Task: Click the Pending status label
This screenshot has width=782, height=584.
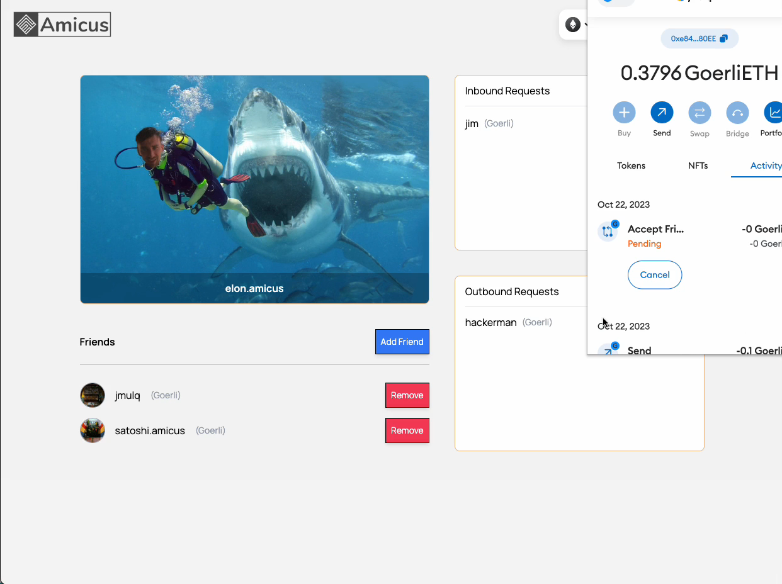Action: [x=644, y=244]
